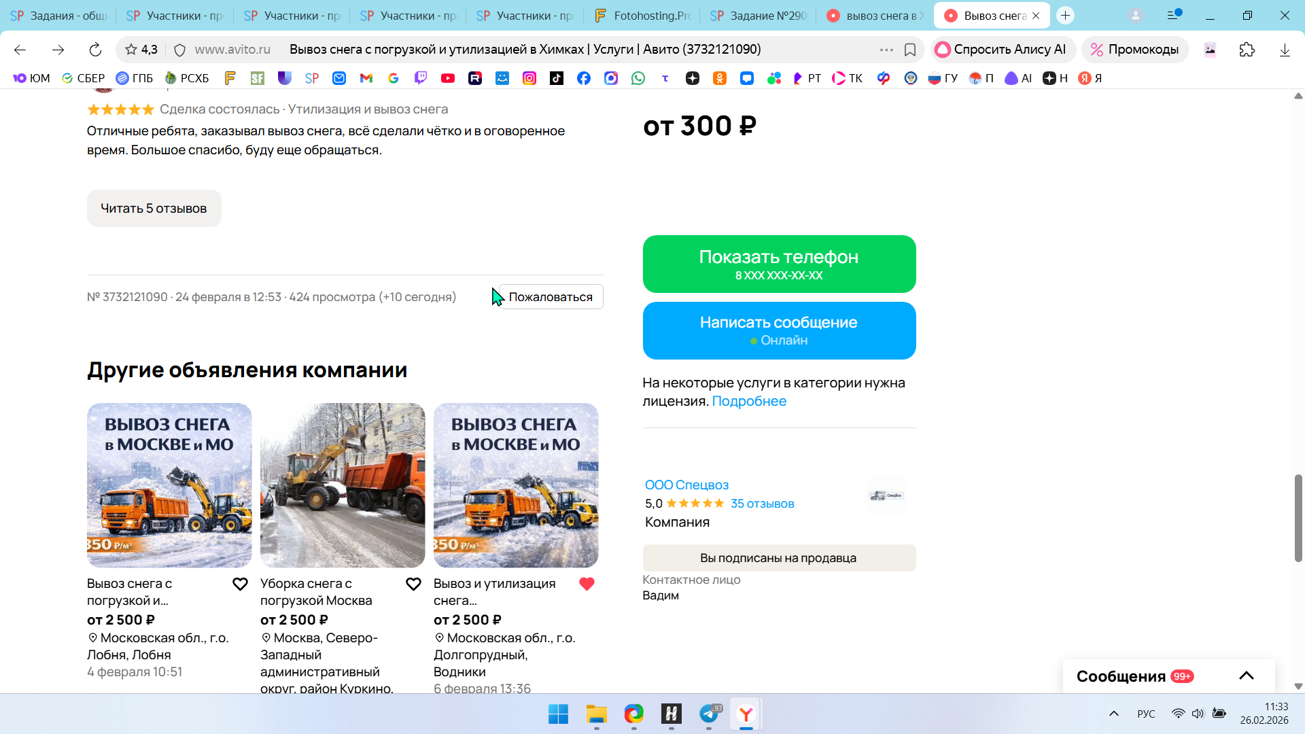Reload the page with the refresh icon

[95, 50]
